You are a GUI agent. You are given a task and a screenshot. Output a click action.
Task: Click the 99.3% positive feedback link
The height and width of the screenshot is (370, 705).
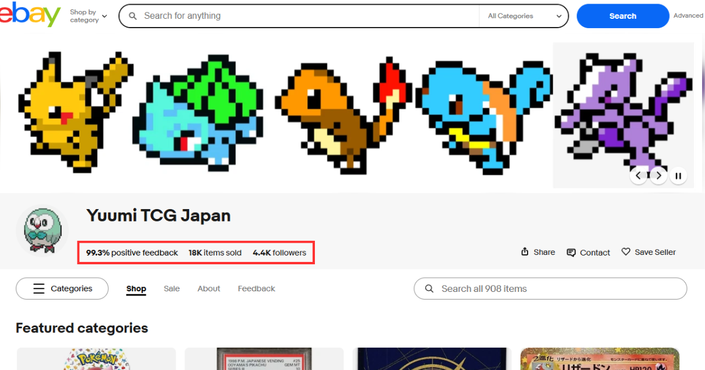(x=132, y=253)
